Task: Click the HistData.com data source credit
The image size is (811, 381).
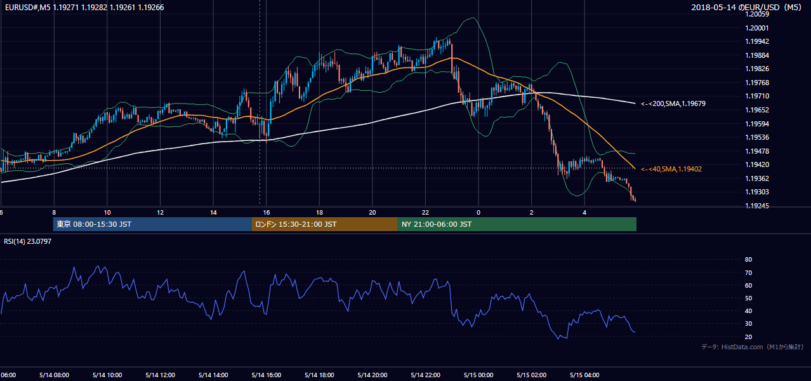Action: (x=752, y=347)
